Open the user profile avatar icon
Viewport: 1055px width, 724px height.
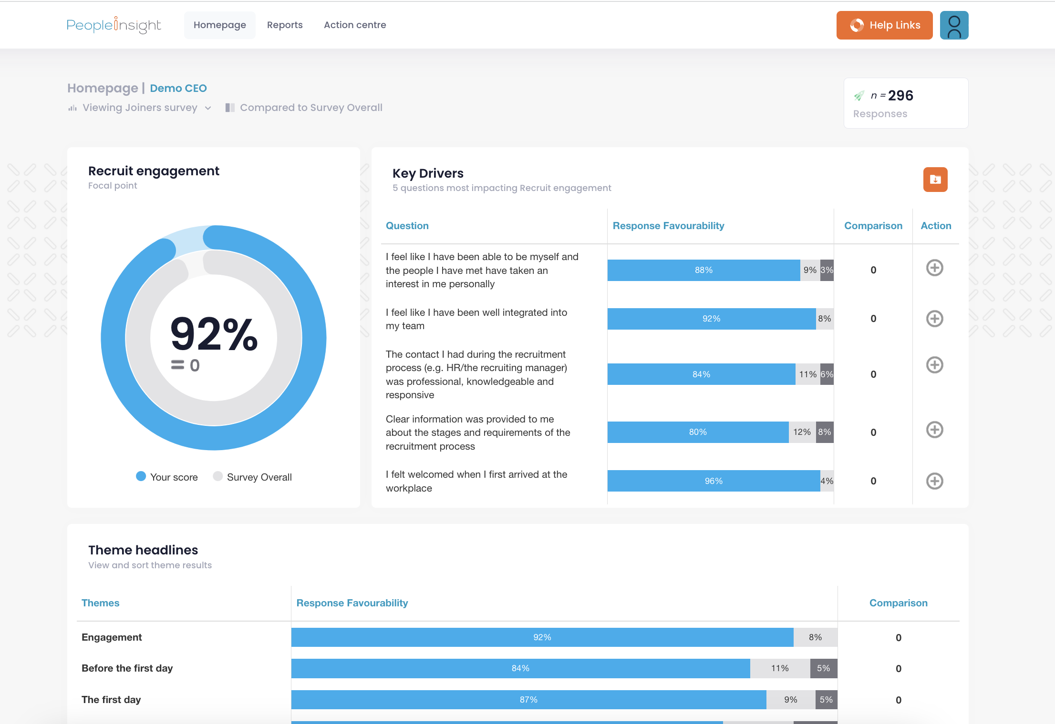(954, 25)
